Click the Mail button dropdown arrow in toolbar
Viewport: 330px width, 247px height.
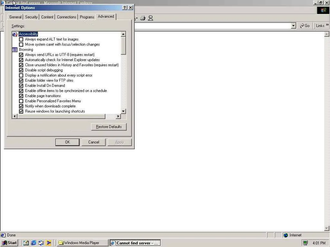coord(137,18)
